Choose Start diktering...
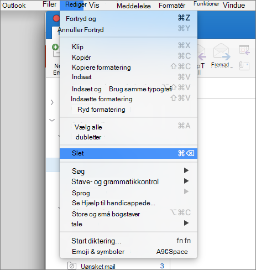 pyautogui.click(x=128, y=241)
